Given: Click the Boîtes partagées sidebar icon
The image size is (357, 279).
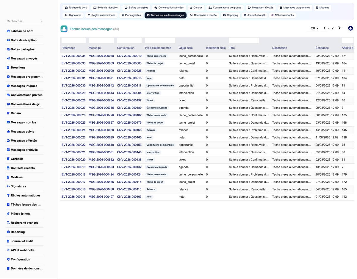Looking at the screenshot, I should pyautogui.click(x=8, y=49).
